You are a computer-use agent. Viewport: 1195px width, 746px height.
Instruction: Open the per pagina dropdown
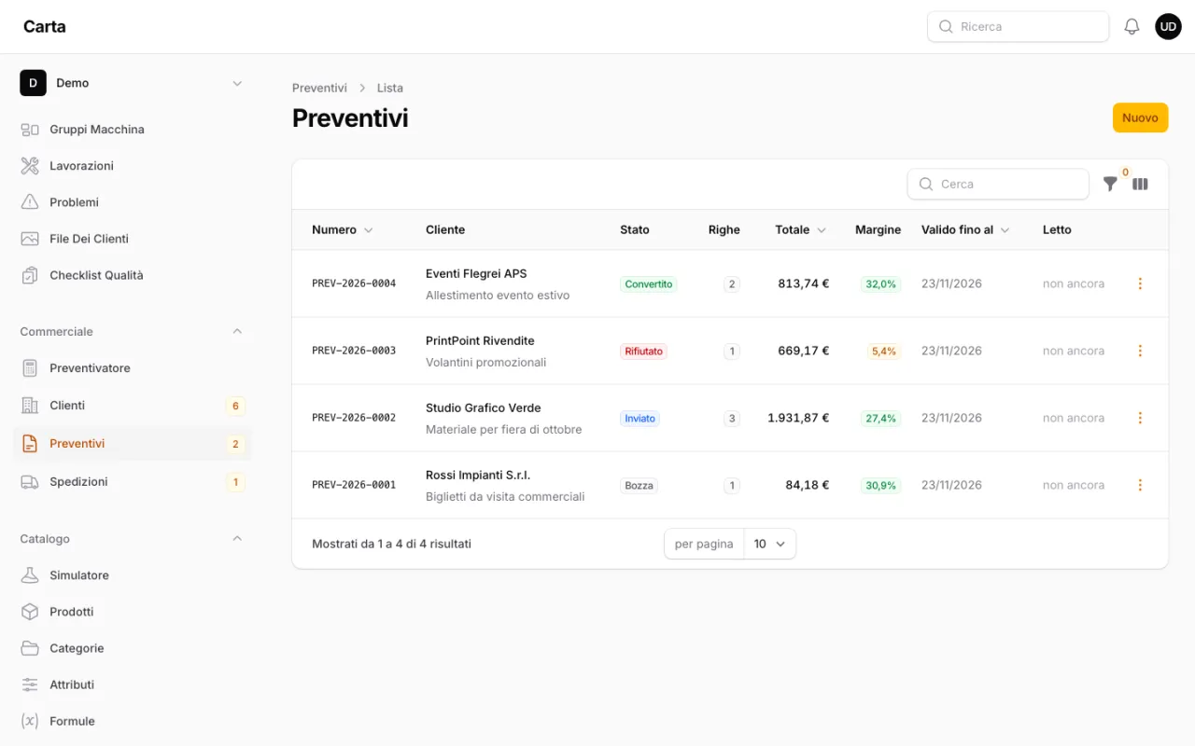[770, 544]
